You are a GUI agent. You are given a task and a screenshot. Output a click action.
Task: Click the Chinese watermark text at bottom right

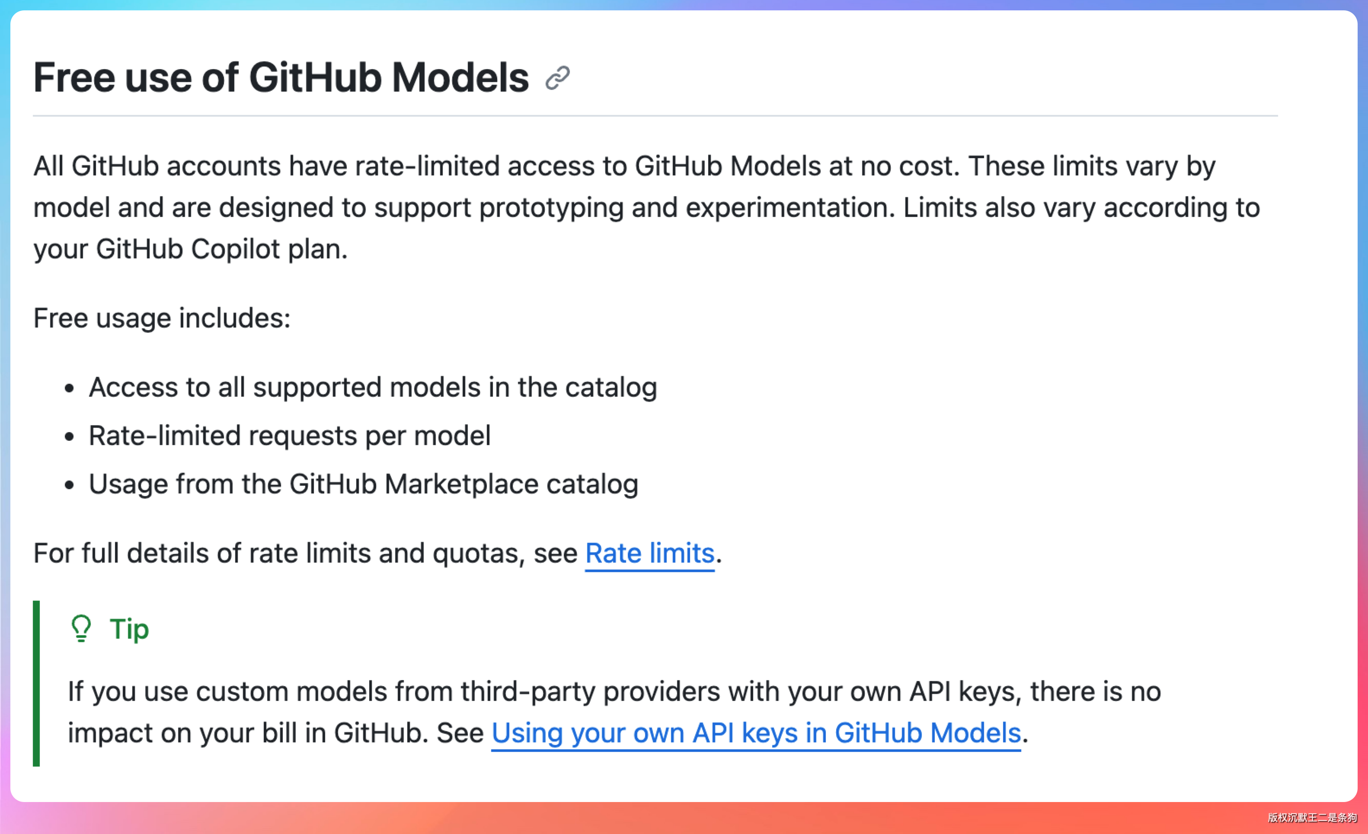1312,817
